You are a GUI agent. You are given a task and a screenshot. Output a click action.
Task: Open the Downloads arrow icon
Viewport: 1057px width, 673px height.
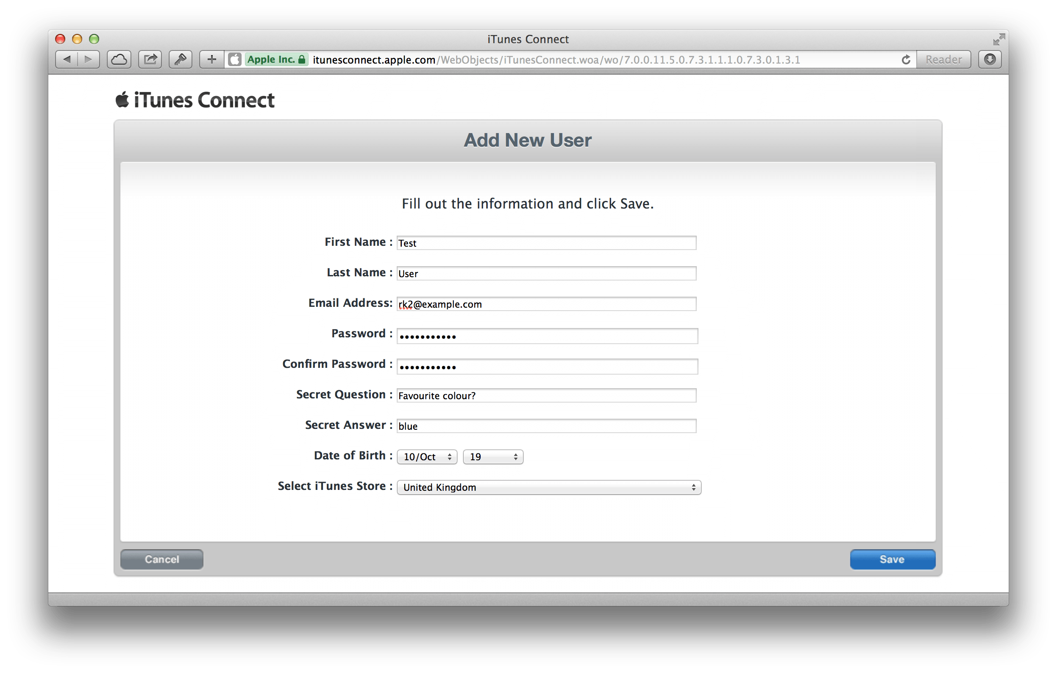tap(990, 60)
